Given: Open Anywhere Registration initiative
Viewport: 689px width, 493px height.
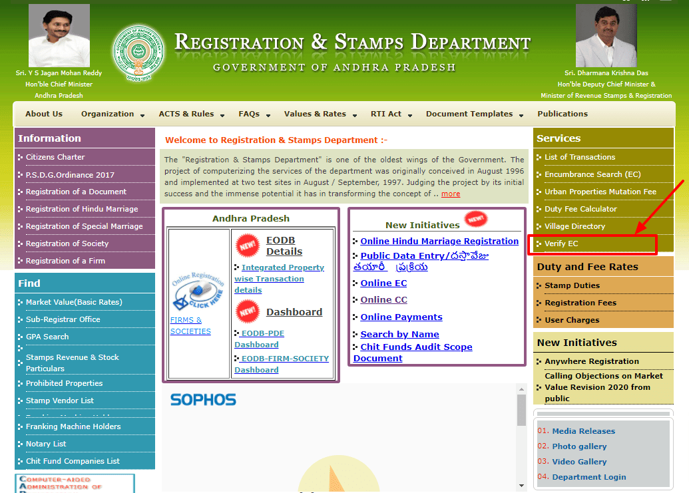Looking at the screenshot, I should pos(591,361).
